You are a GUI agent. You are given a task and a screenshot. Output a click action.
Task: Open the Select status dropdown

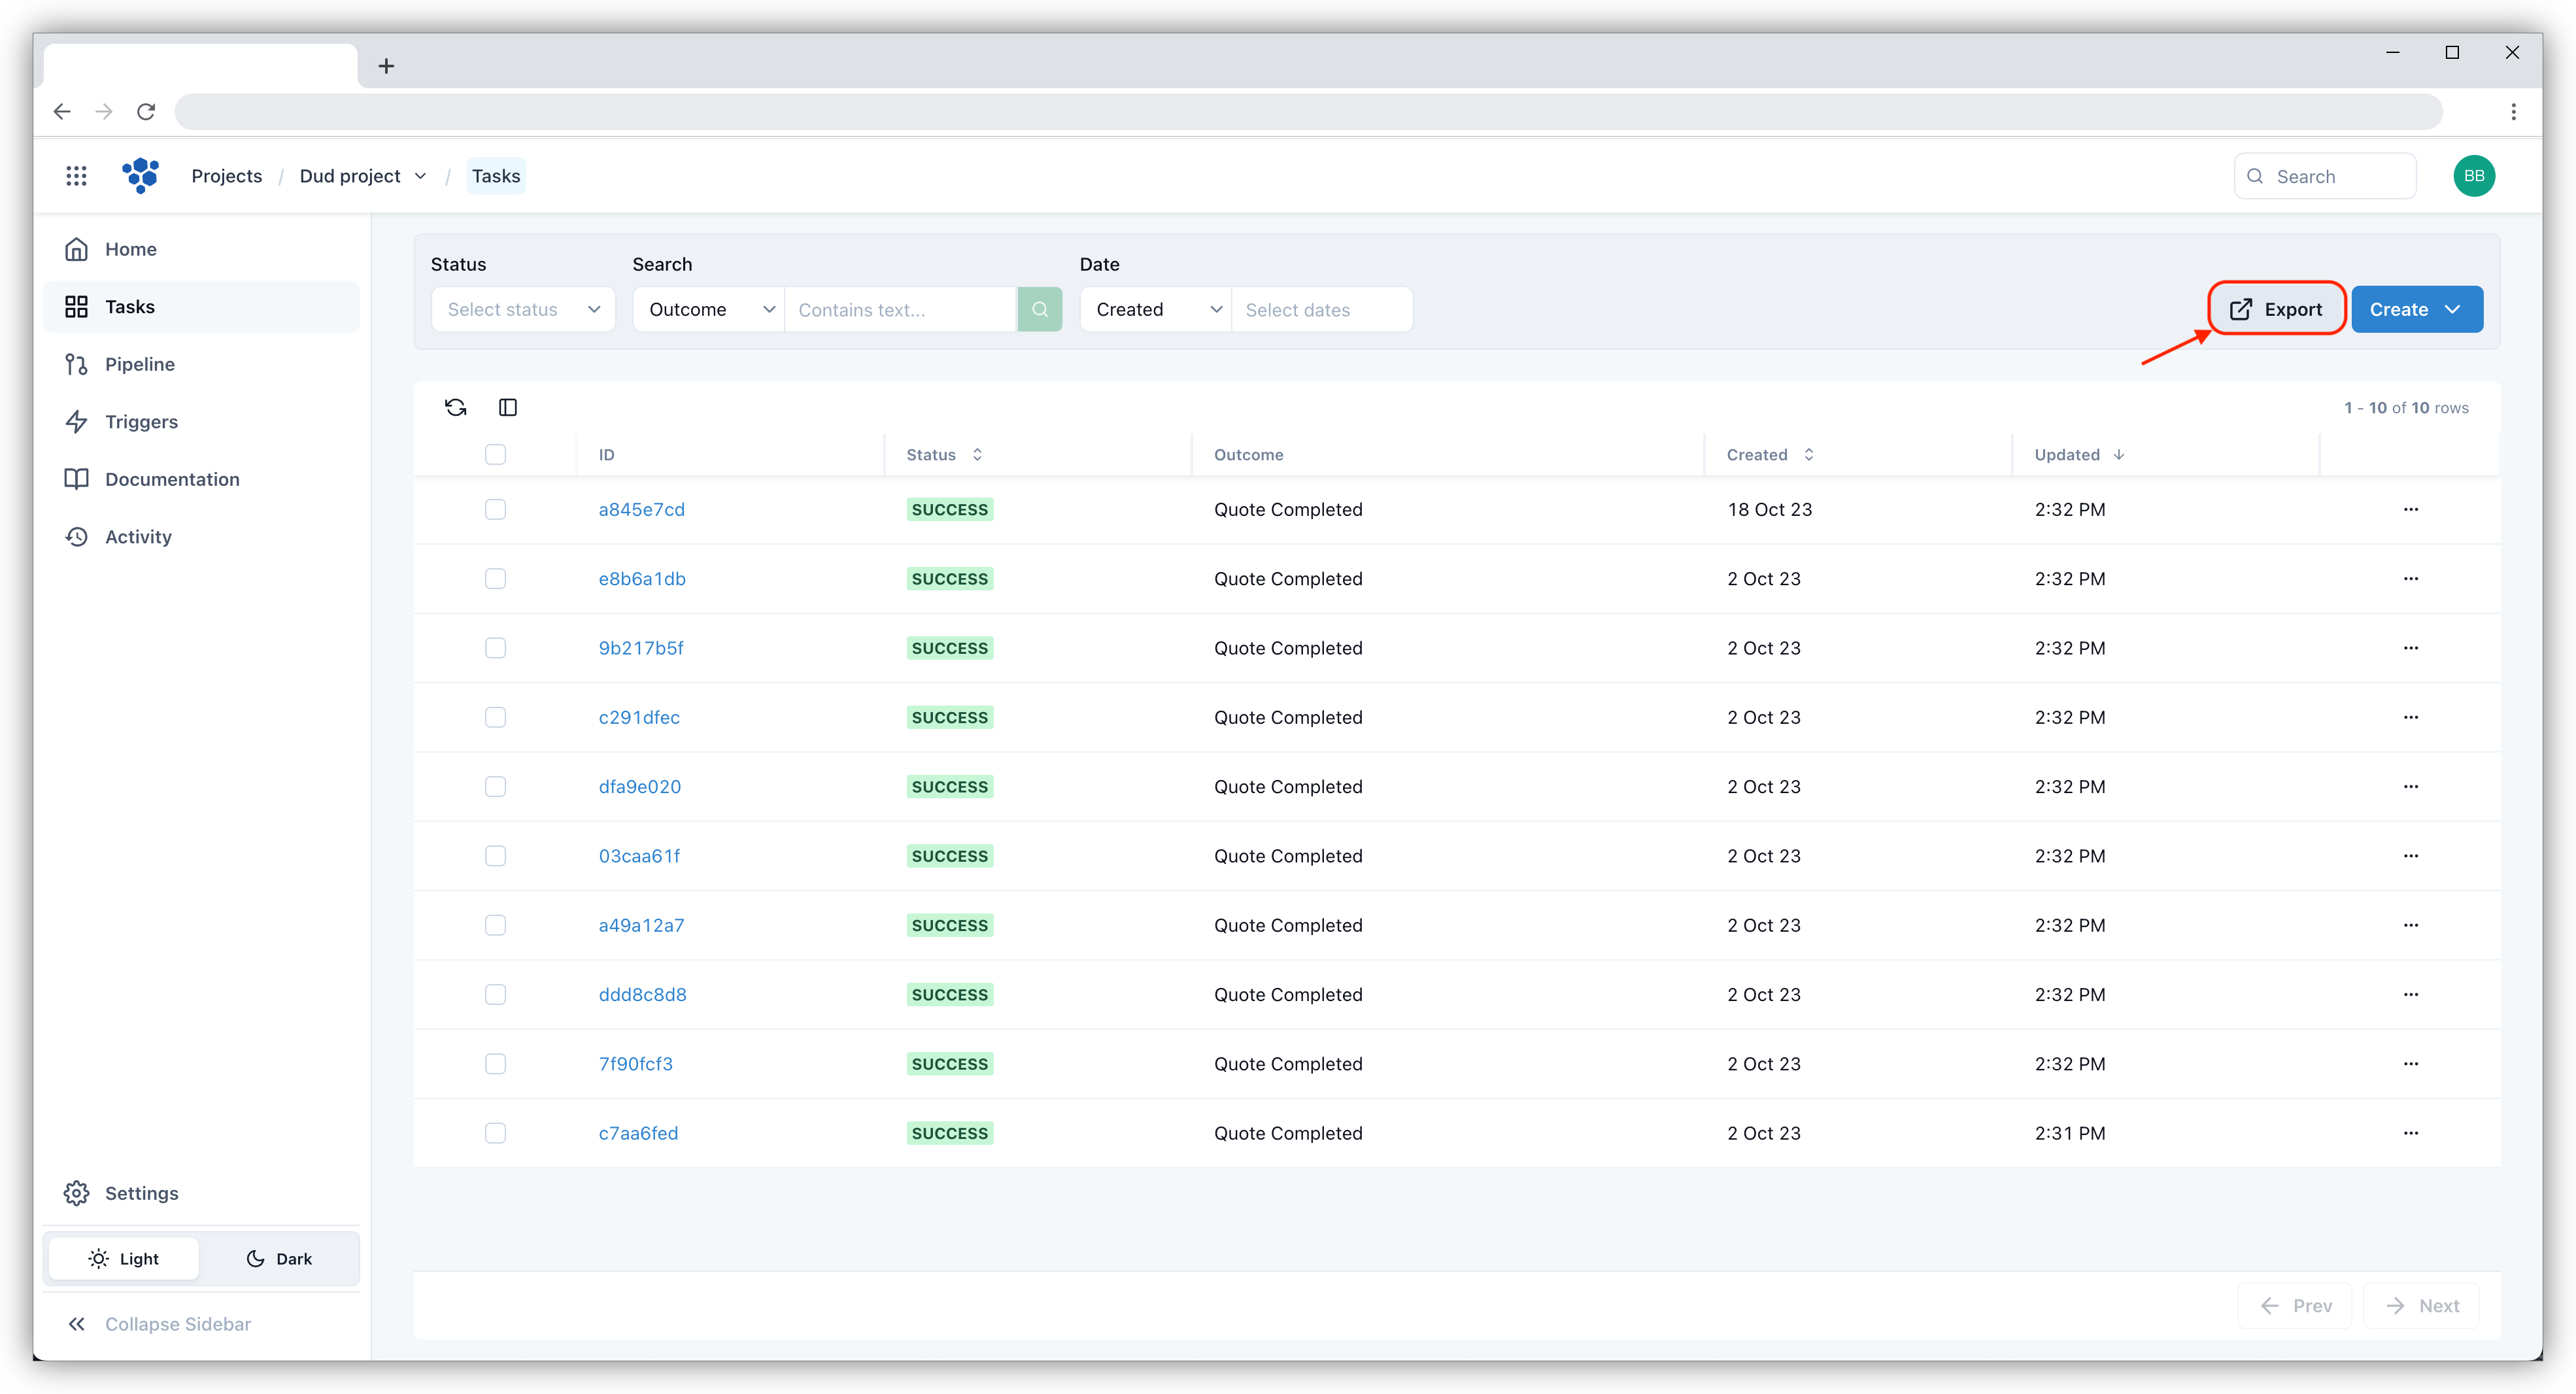point(523,309)
